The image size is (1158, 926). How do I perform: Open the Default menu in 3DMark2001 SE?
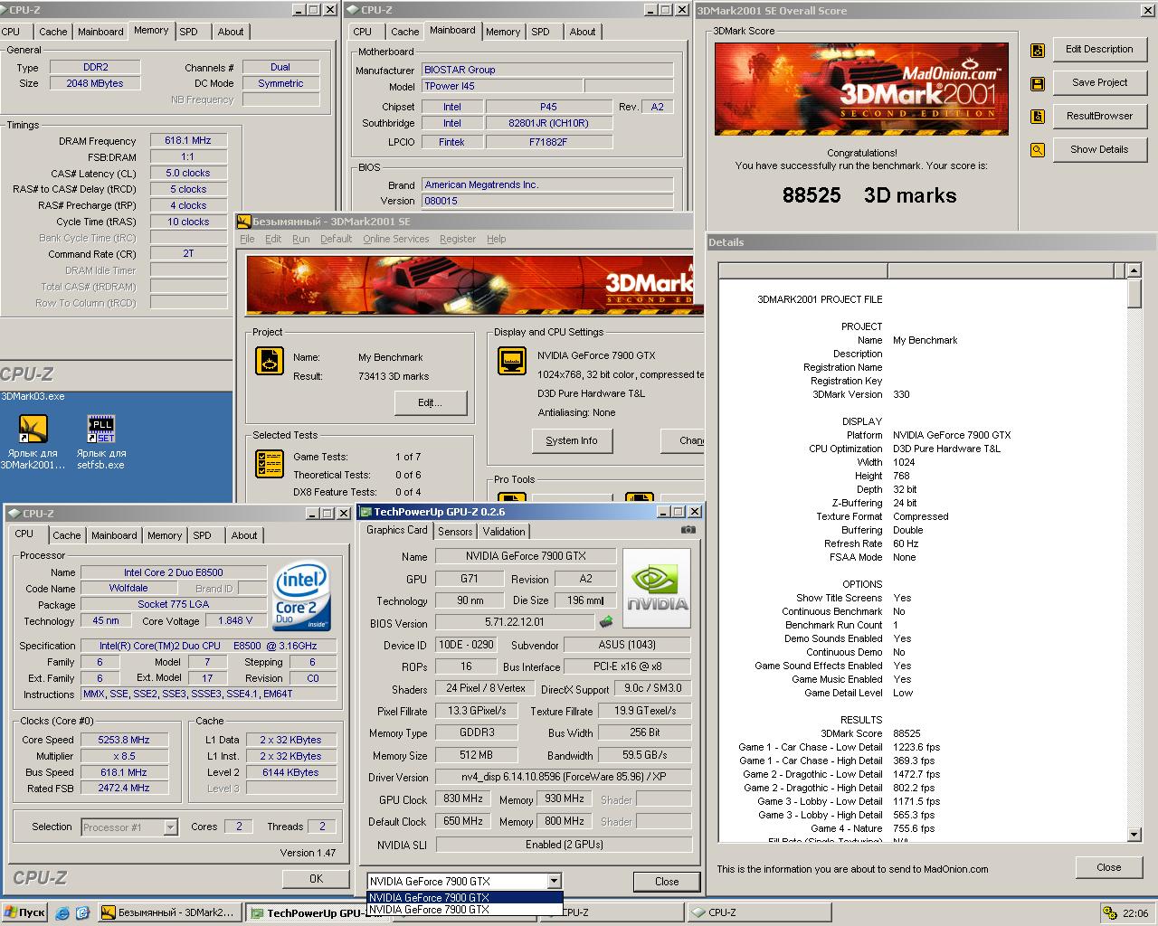click(x=336, y=239)
